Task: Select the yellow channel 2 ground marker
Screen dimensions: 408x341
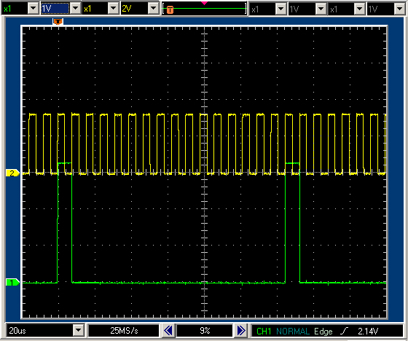Action: tap(12, 173)
